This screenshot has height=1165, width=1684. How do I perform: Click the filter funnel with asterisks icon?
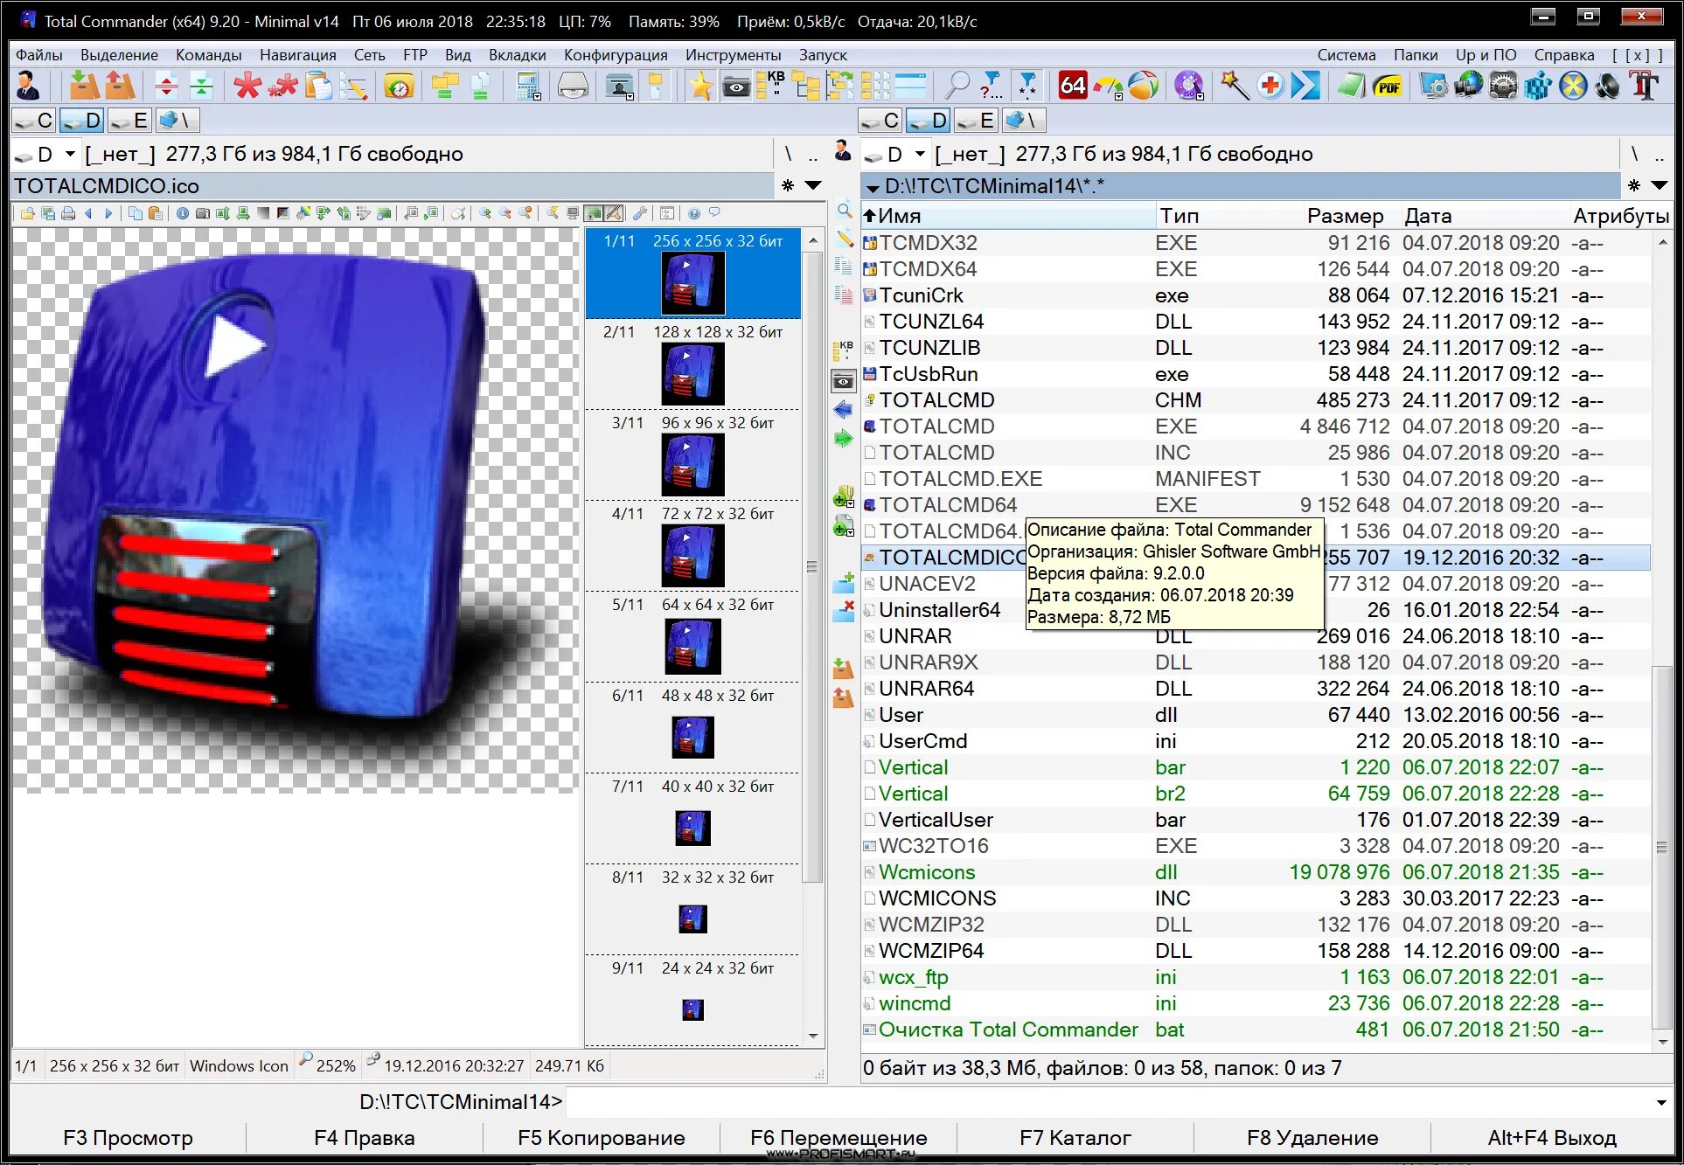coord(1028,86)
